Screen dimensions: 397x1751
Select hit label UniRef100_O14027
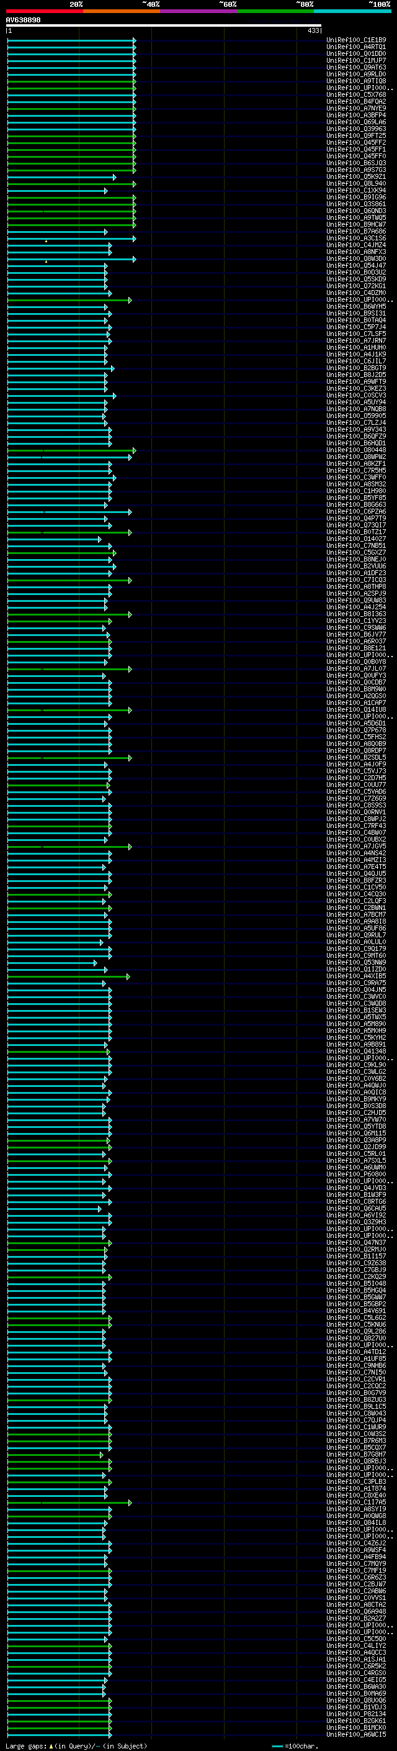(x=356, y=539)
